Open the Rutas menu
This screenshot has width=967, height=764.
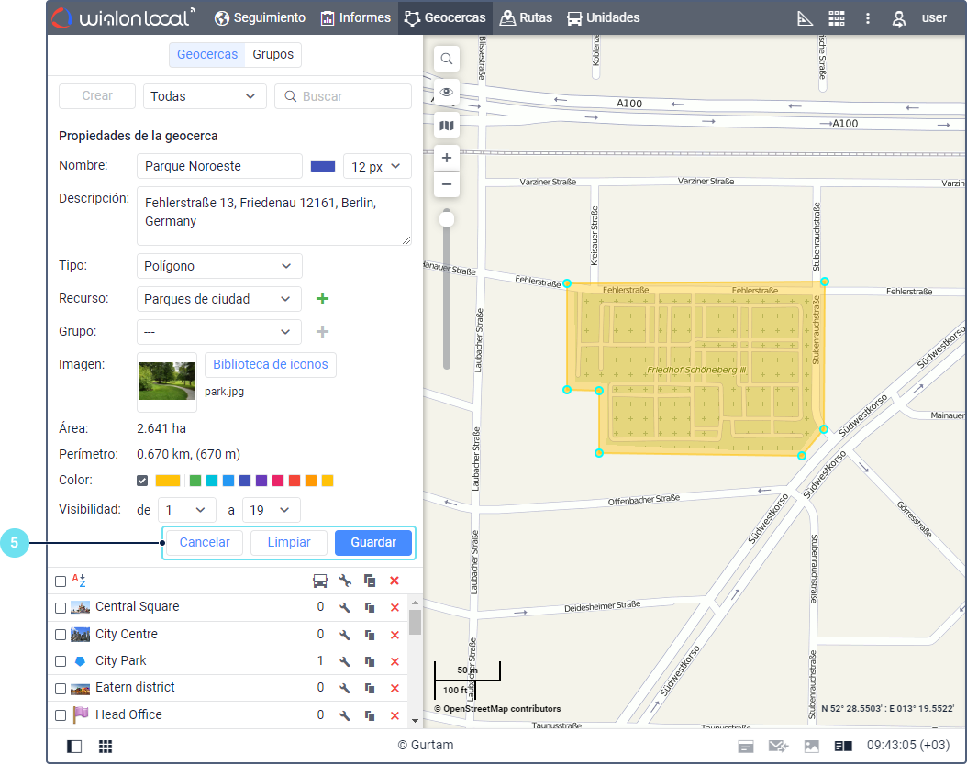tap(526, 17)
